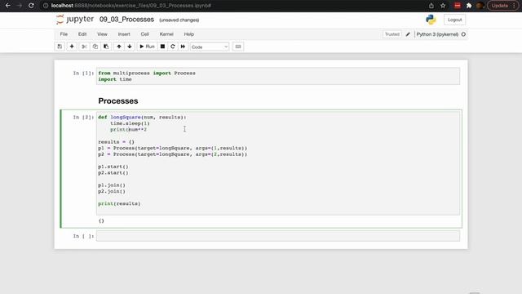Click the p1.start() line
Screen dimensions: 522x294
(x=113, y=167)
